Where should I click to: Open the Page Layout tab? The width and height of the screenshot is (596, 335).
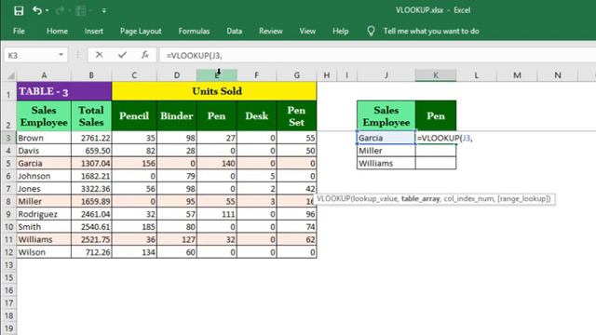pos(141,31)
